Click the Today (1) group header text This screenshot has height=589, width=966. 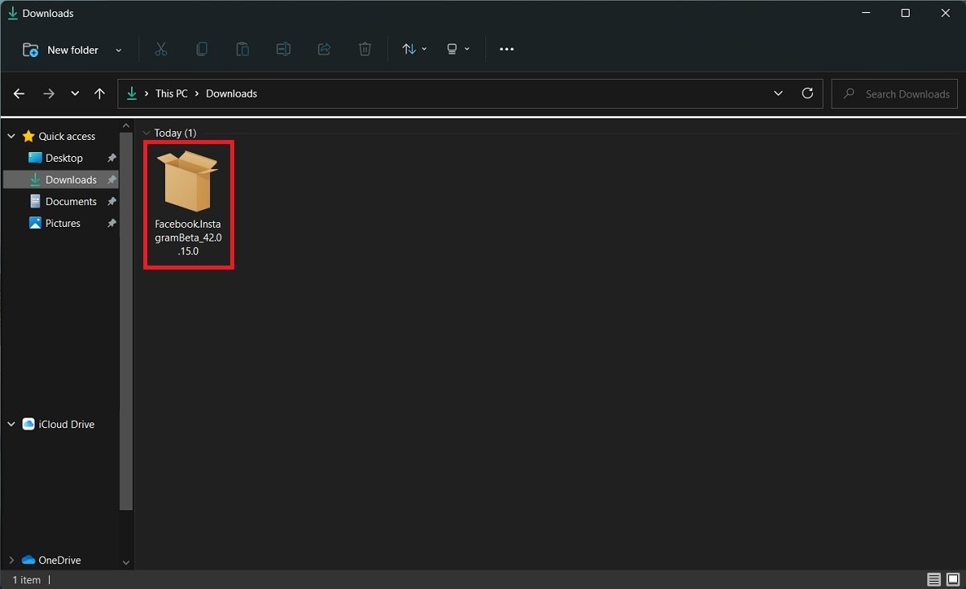click(x=175, y=133)
